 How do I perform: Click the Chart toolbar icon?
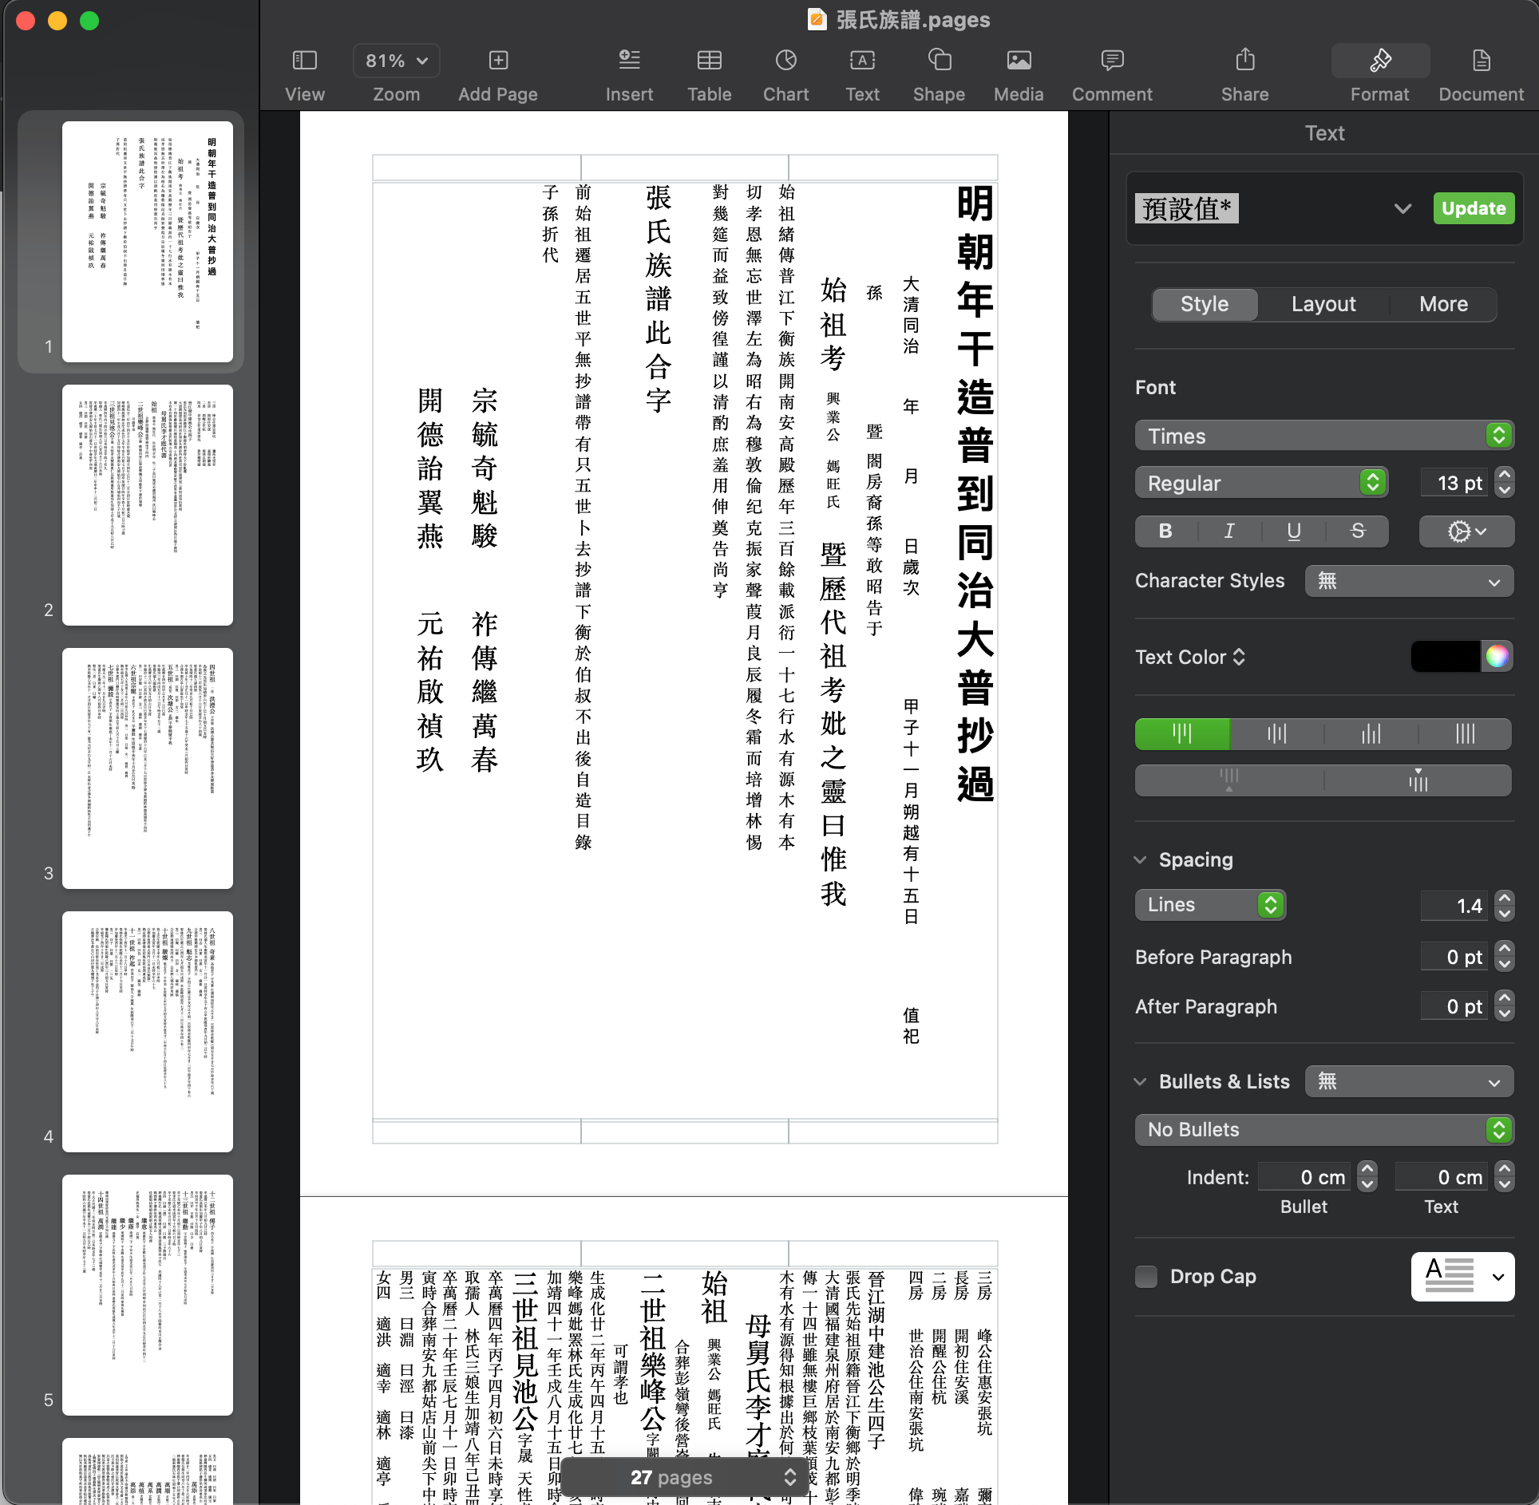785,61
